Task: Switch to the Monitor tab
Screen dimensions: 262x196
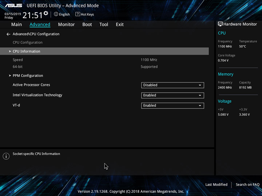Action: (66, 25)
